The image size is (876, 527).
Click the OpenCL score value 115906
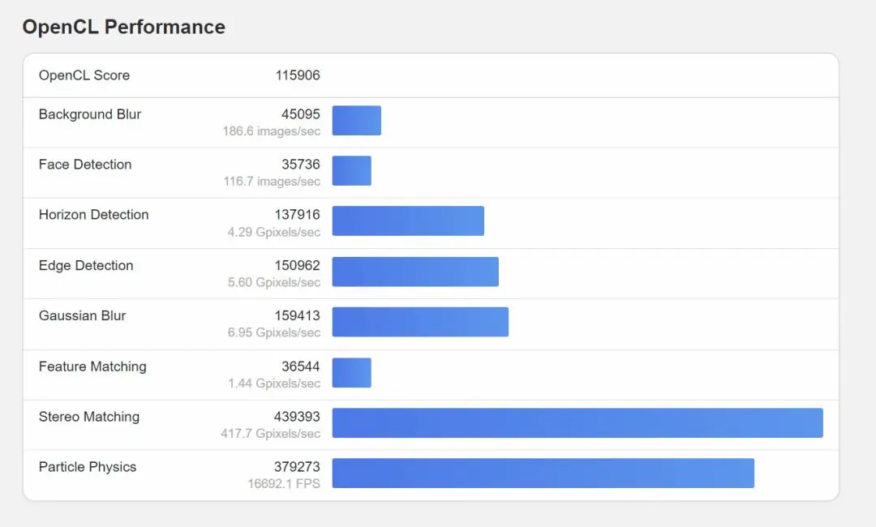point(298,75)
